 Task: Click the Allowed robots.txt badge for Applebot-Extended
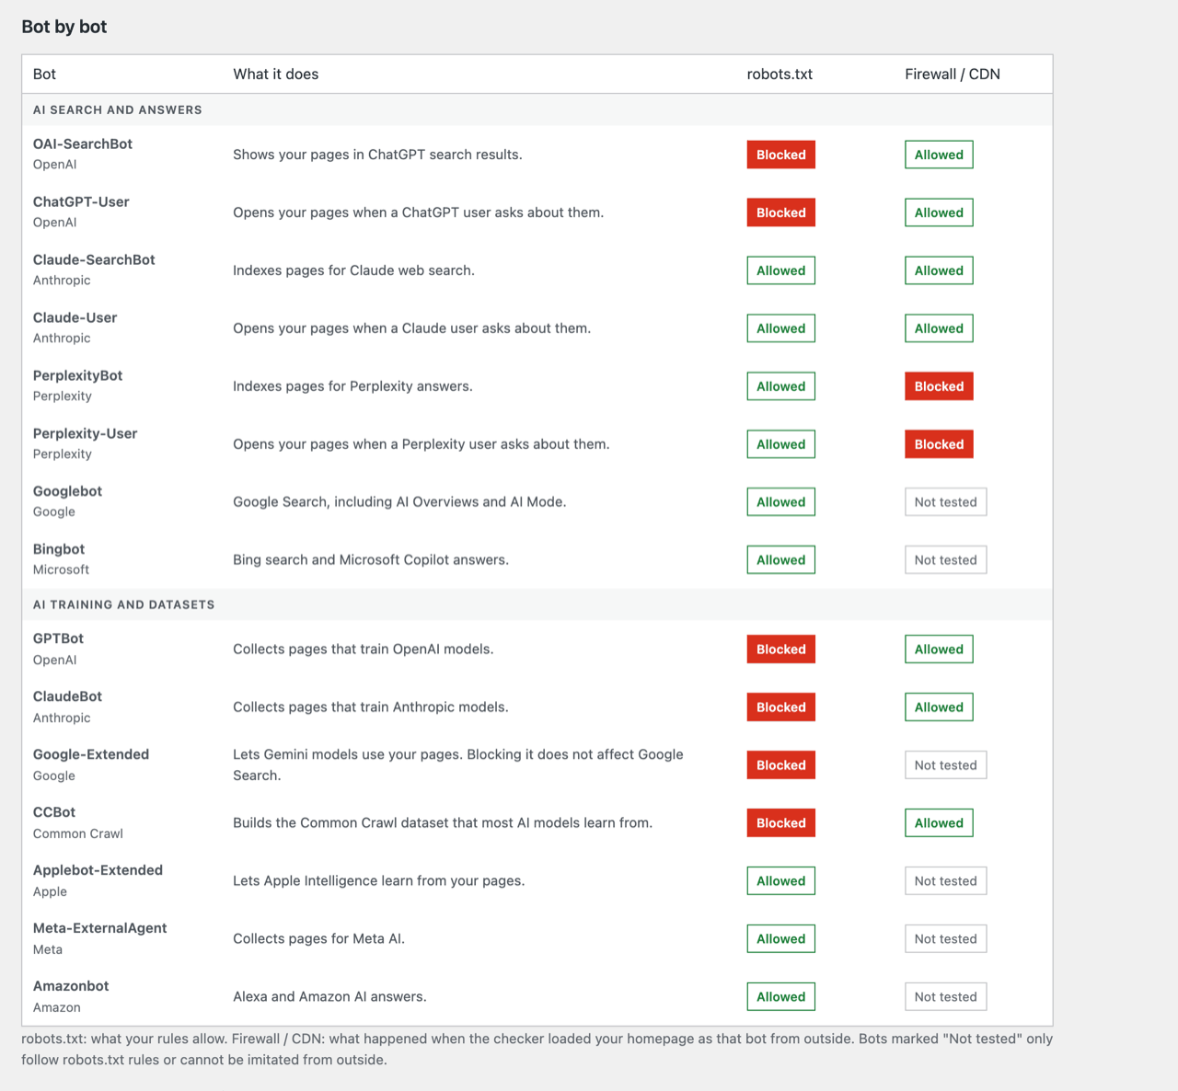coord(781,881)
